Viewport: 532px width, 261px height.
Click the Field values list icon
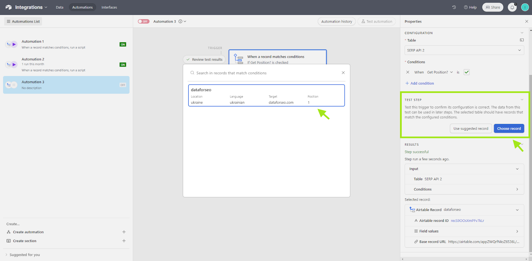pyautogui.click(x=416, y=231)
